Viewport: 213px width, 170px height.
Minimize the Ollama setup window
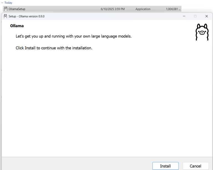click(x=184, y=16)
